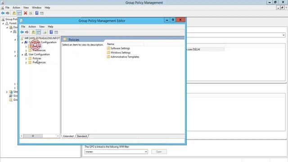This screenshot has width=288, height=162.
Task: Select Preferences under Computer Configuration
Action: pyautogui.click(x=39, y=50)
